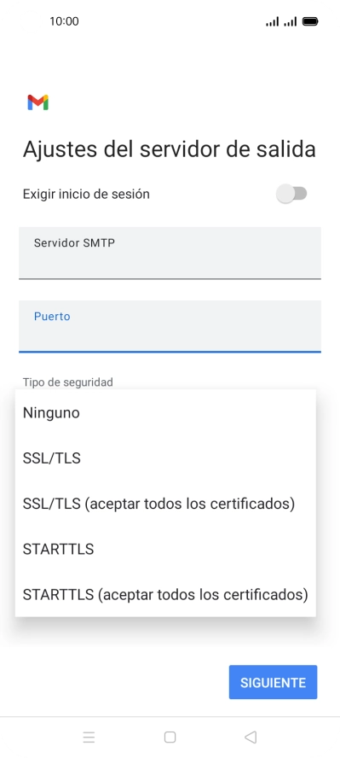Tap the Tipo de seguridad label
This screenshot has width=340, height=758.
pos(68,382)
